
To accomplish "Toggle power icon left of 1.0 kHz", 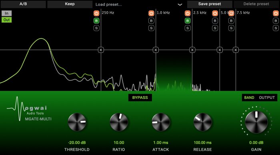I will click(x=151, y=13).
